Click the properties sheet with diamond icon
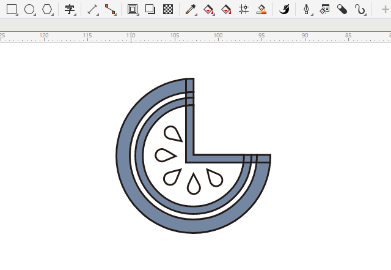 click(324, 10)
